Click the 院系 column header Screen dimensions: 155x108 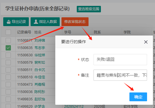(x=97, y=32)
